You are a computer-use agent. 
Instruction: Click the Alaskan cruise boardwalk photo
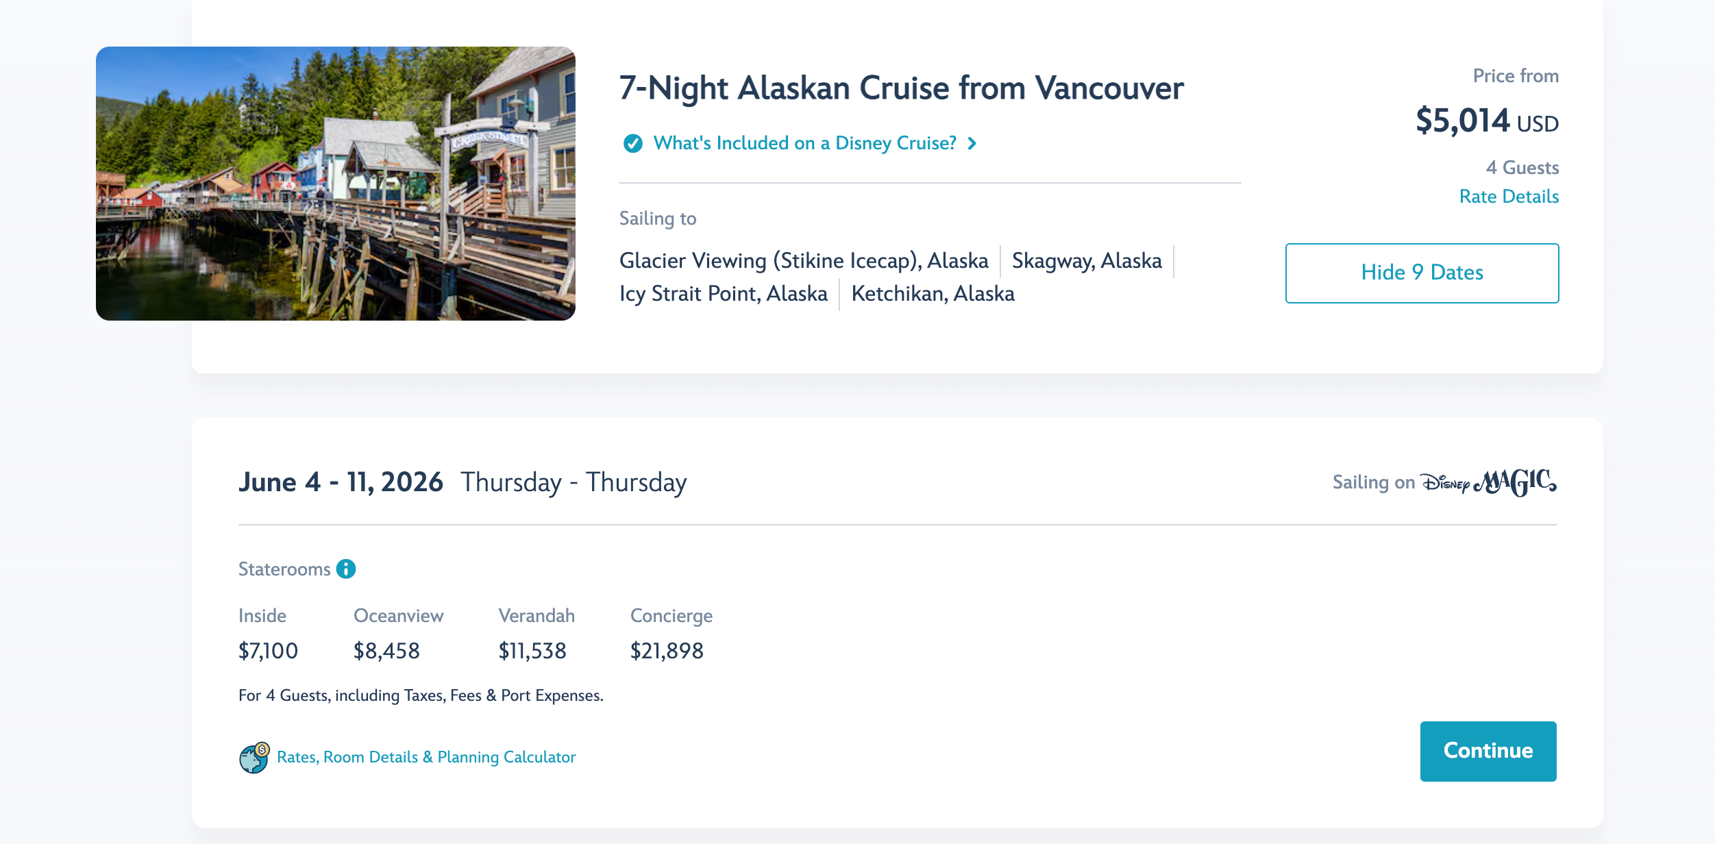pyautogui.click(x=336, y=184)
